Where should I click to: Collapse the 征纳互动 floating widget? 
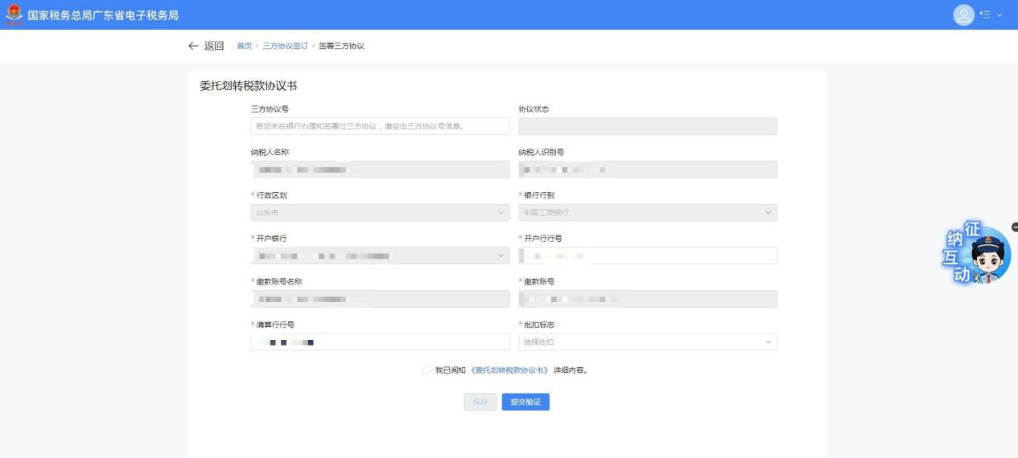1014,227
